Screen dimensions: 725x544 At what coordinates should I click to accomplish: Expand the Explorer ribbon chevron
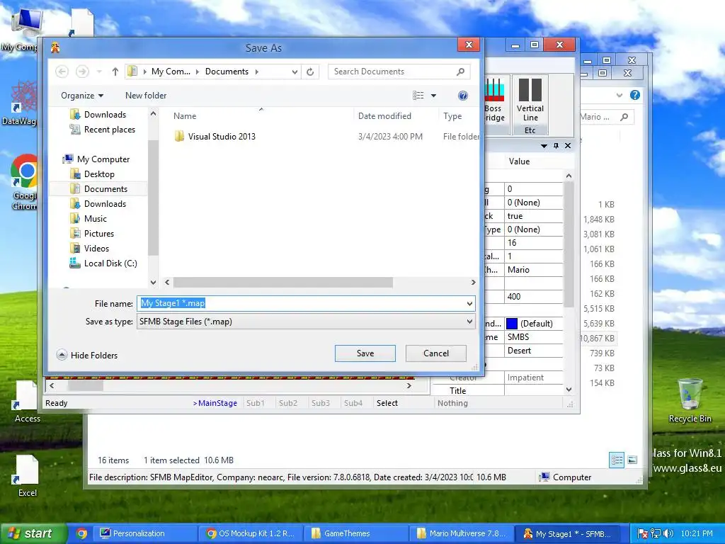click(620, 96)
